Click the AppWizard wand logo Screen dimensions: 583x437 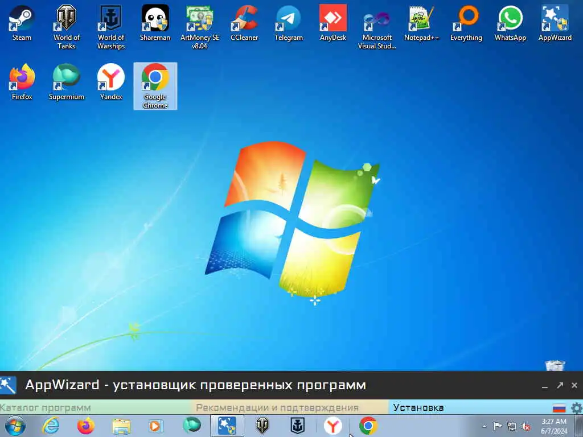click(8, 385)
